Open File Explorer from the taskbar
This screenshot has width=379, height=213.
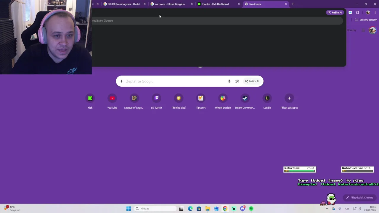pyautogui.click(x=208, y=209)
